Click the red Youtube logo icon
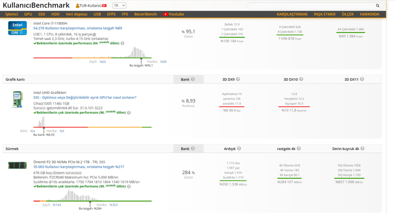This screenshot has height=214, width=396. [165, 15]
